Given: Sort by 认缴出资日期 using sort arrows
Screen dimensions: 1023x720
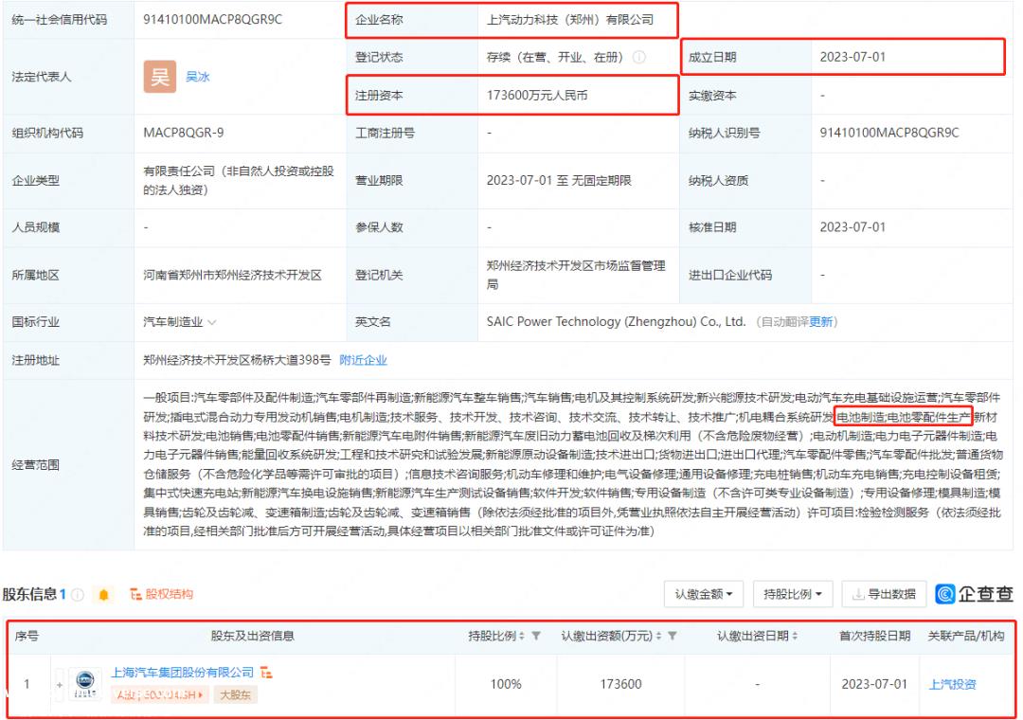Looking at the screenshot, I should 795,635.
